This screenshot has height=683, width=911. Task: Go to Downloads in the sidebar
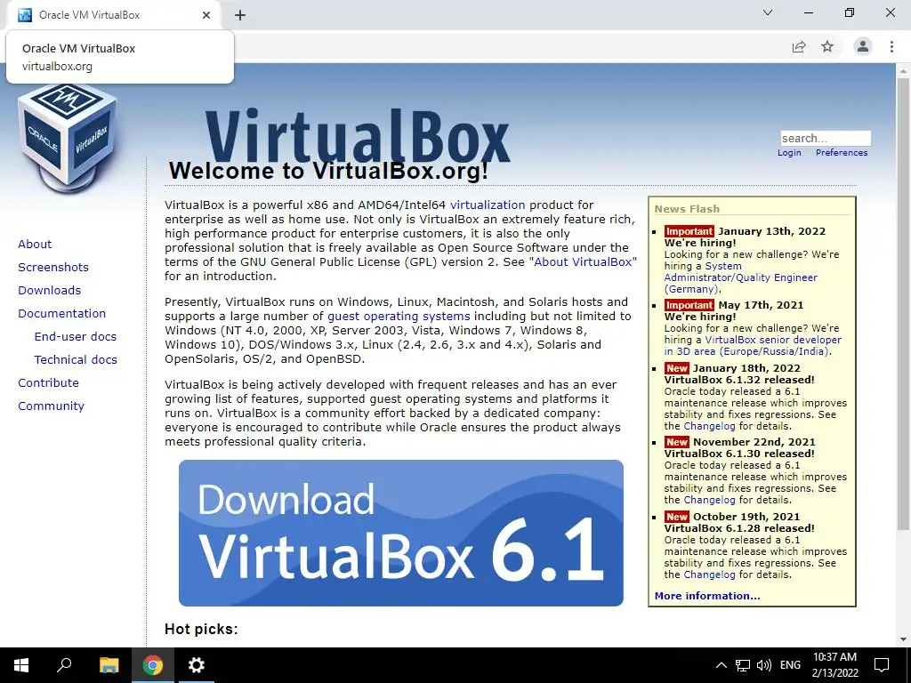pos(50,291)
